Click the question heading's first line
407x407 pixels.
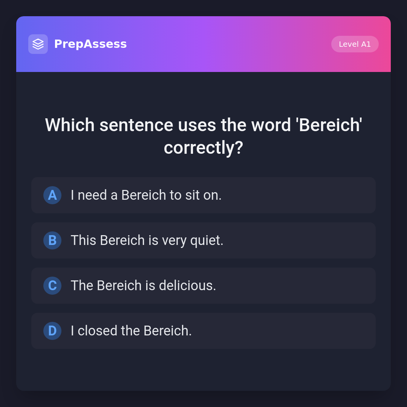coord(203,125)
